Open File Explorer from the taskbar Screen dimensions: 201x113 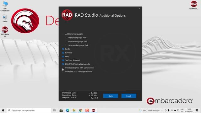click(74, 110)
